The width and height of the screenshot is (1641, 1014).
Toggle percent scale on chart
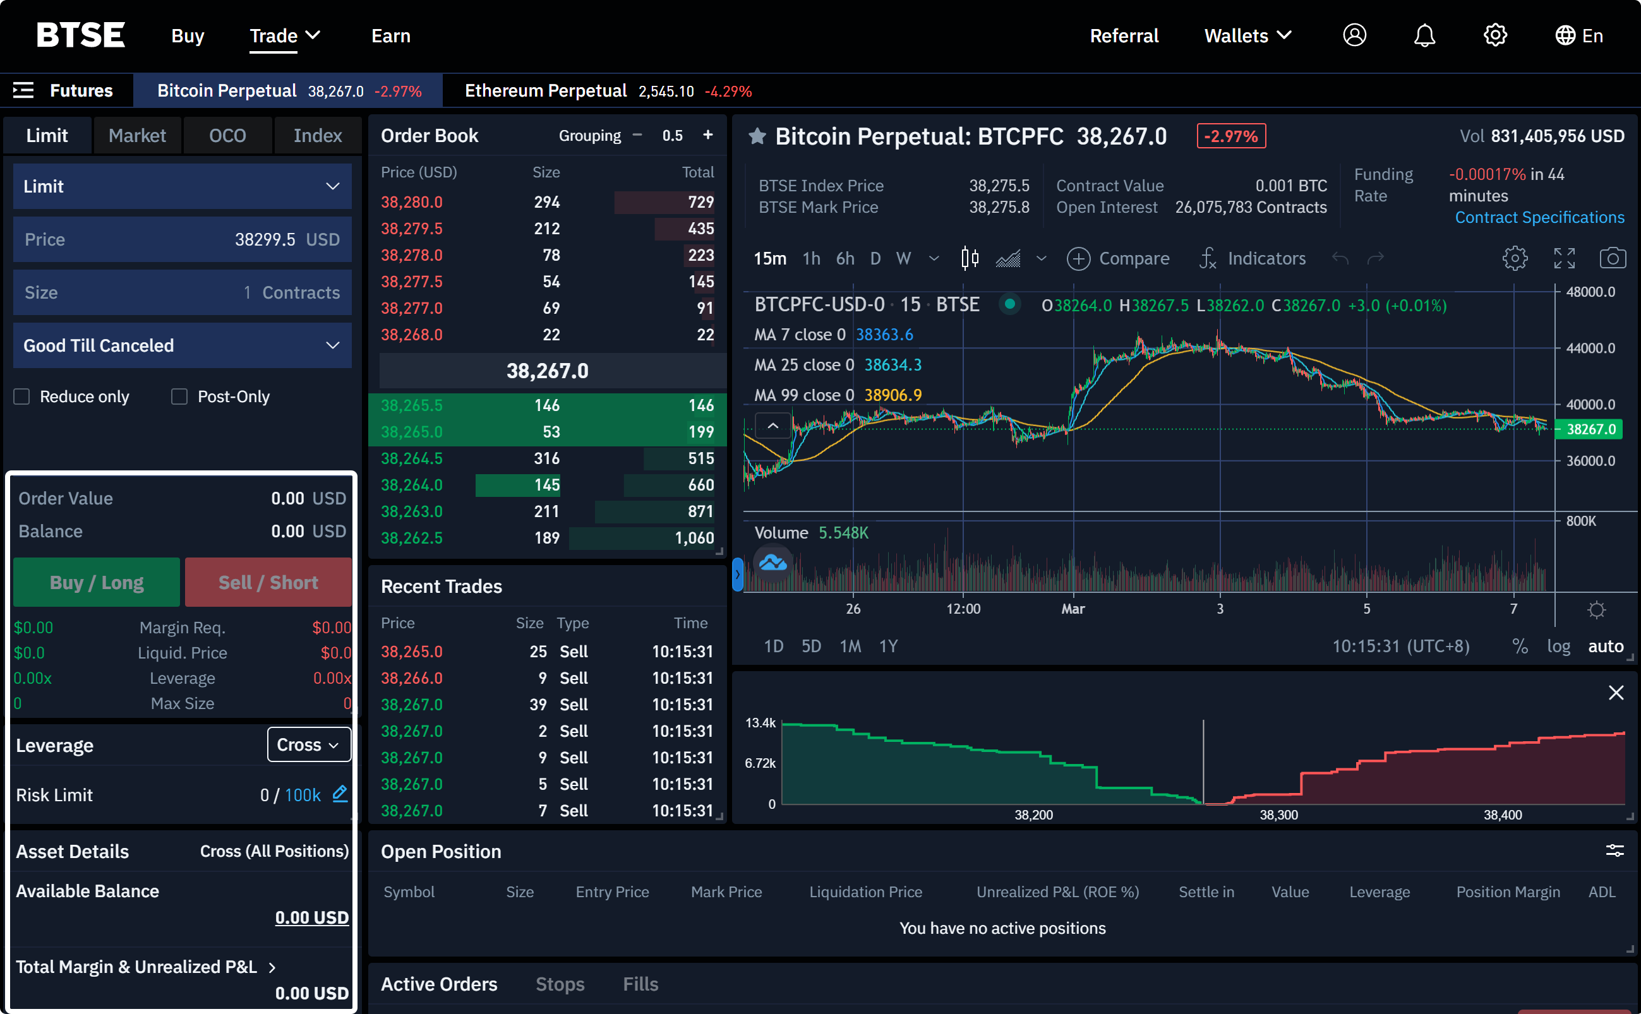click(1520, 646)
